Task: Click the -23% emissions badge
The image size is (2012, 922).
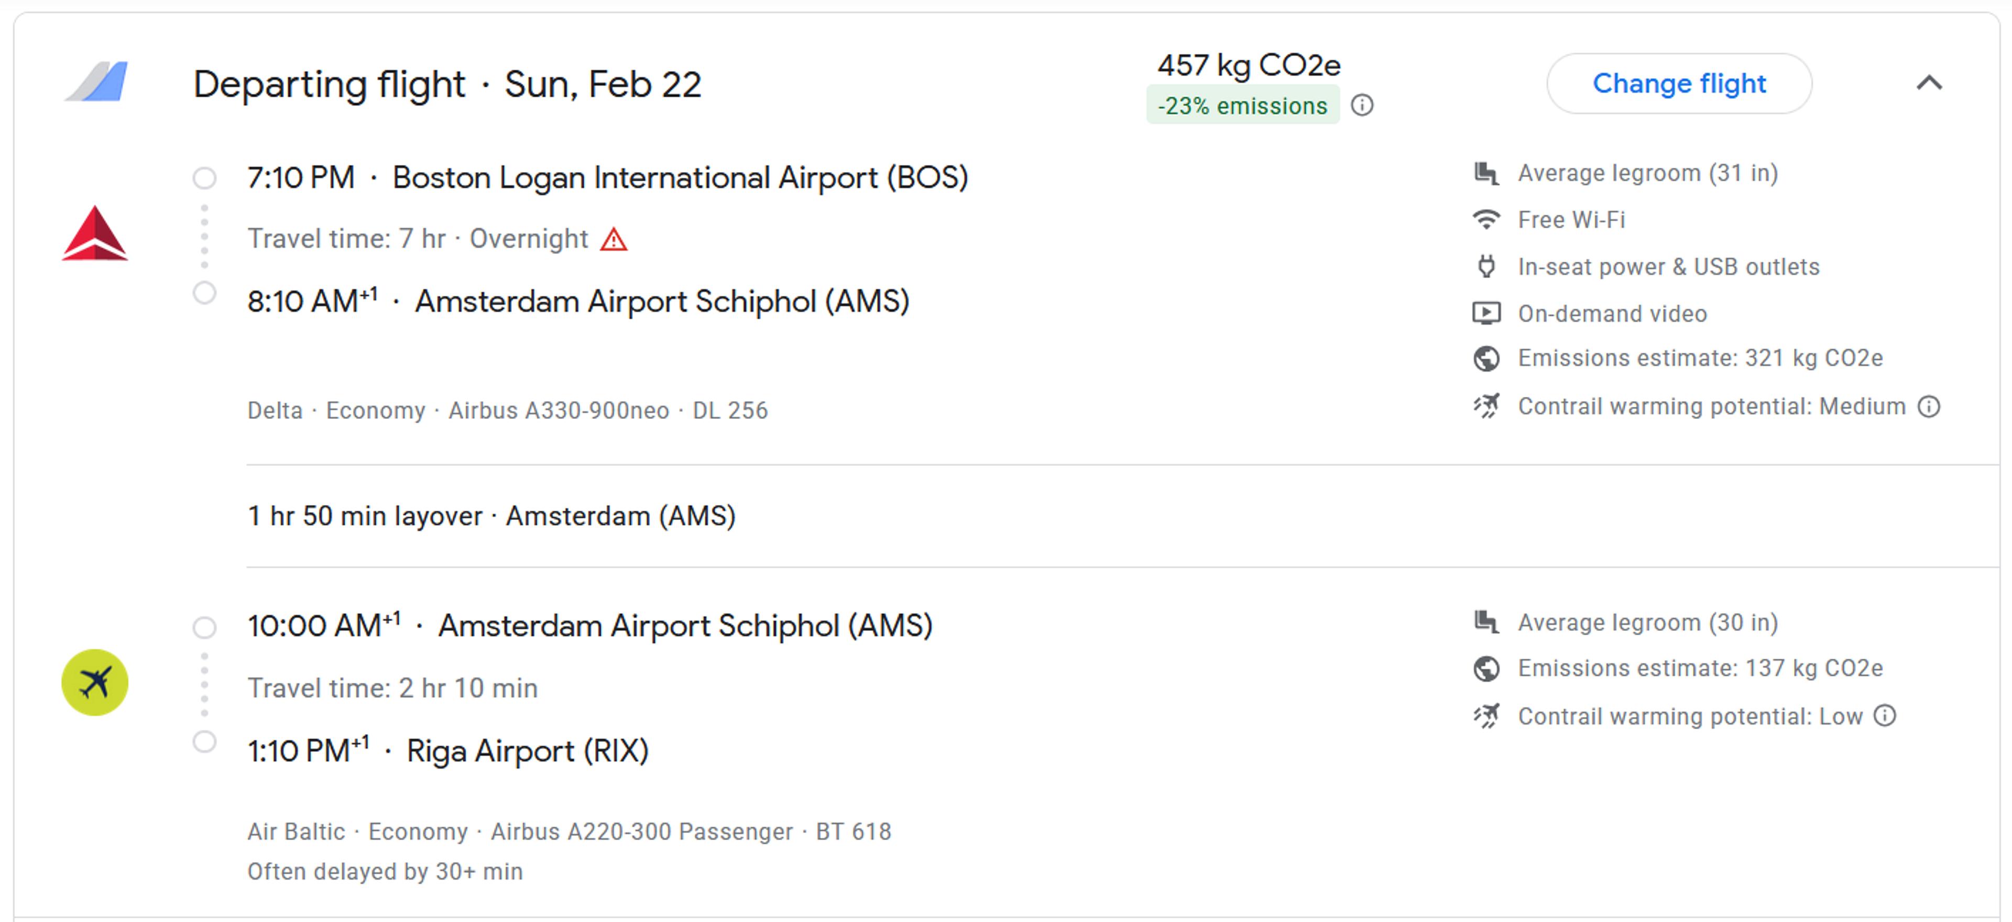Action: pyautogui.click(x=1241, y=107)
